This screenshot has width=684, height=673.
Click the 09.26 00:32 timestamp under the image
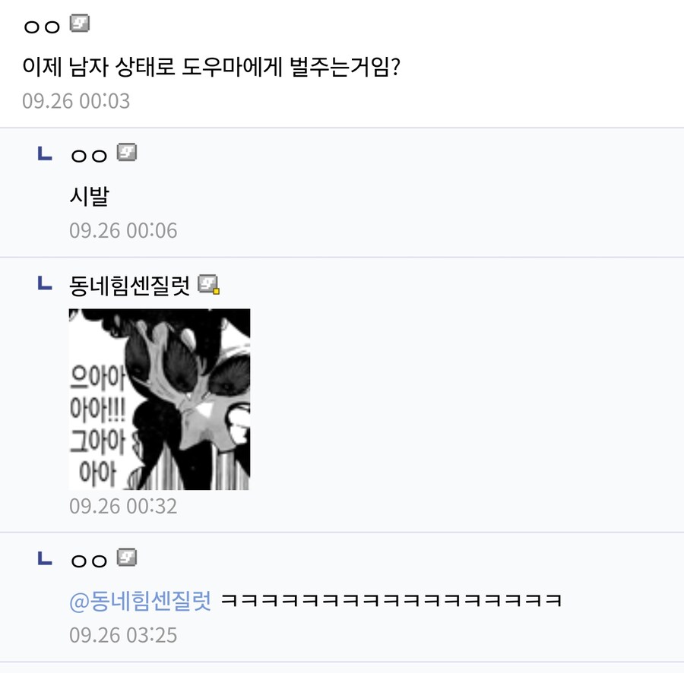click(x=123, y=506)
